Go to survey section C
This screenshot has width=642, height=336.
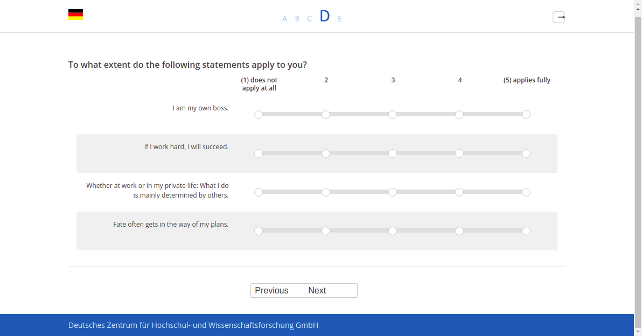310,19
